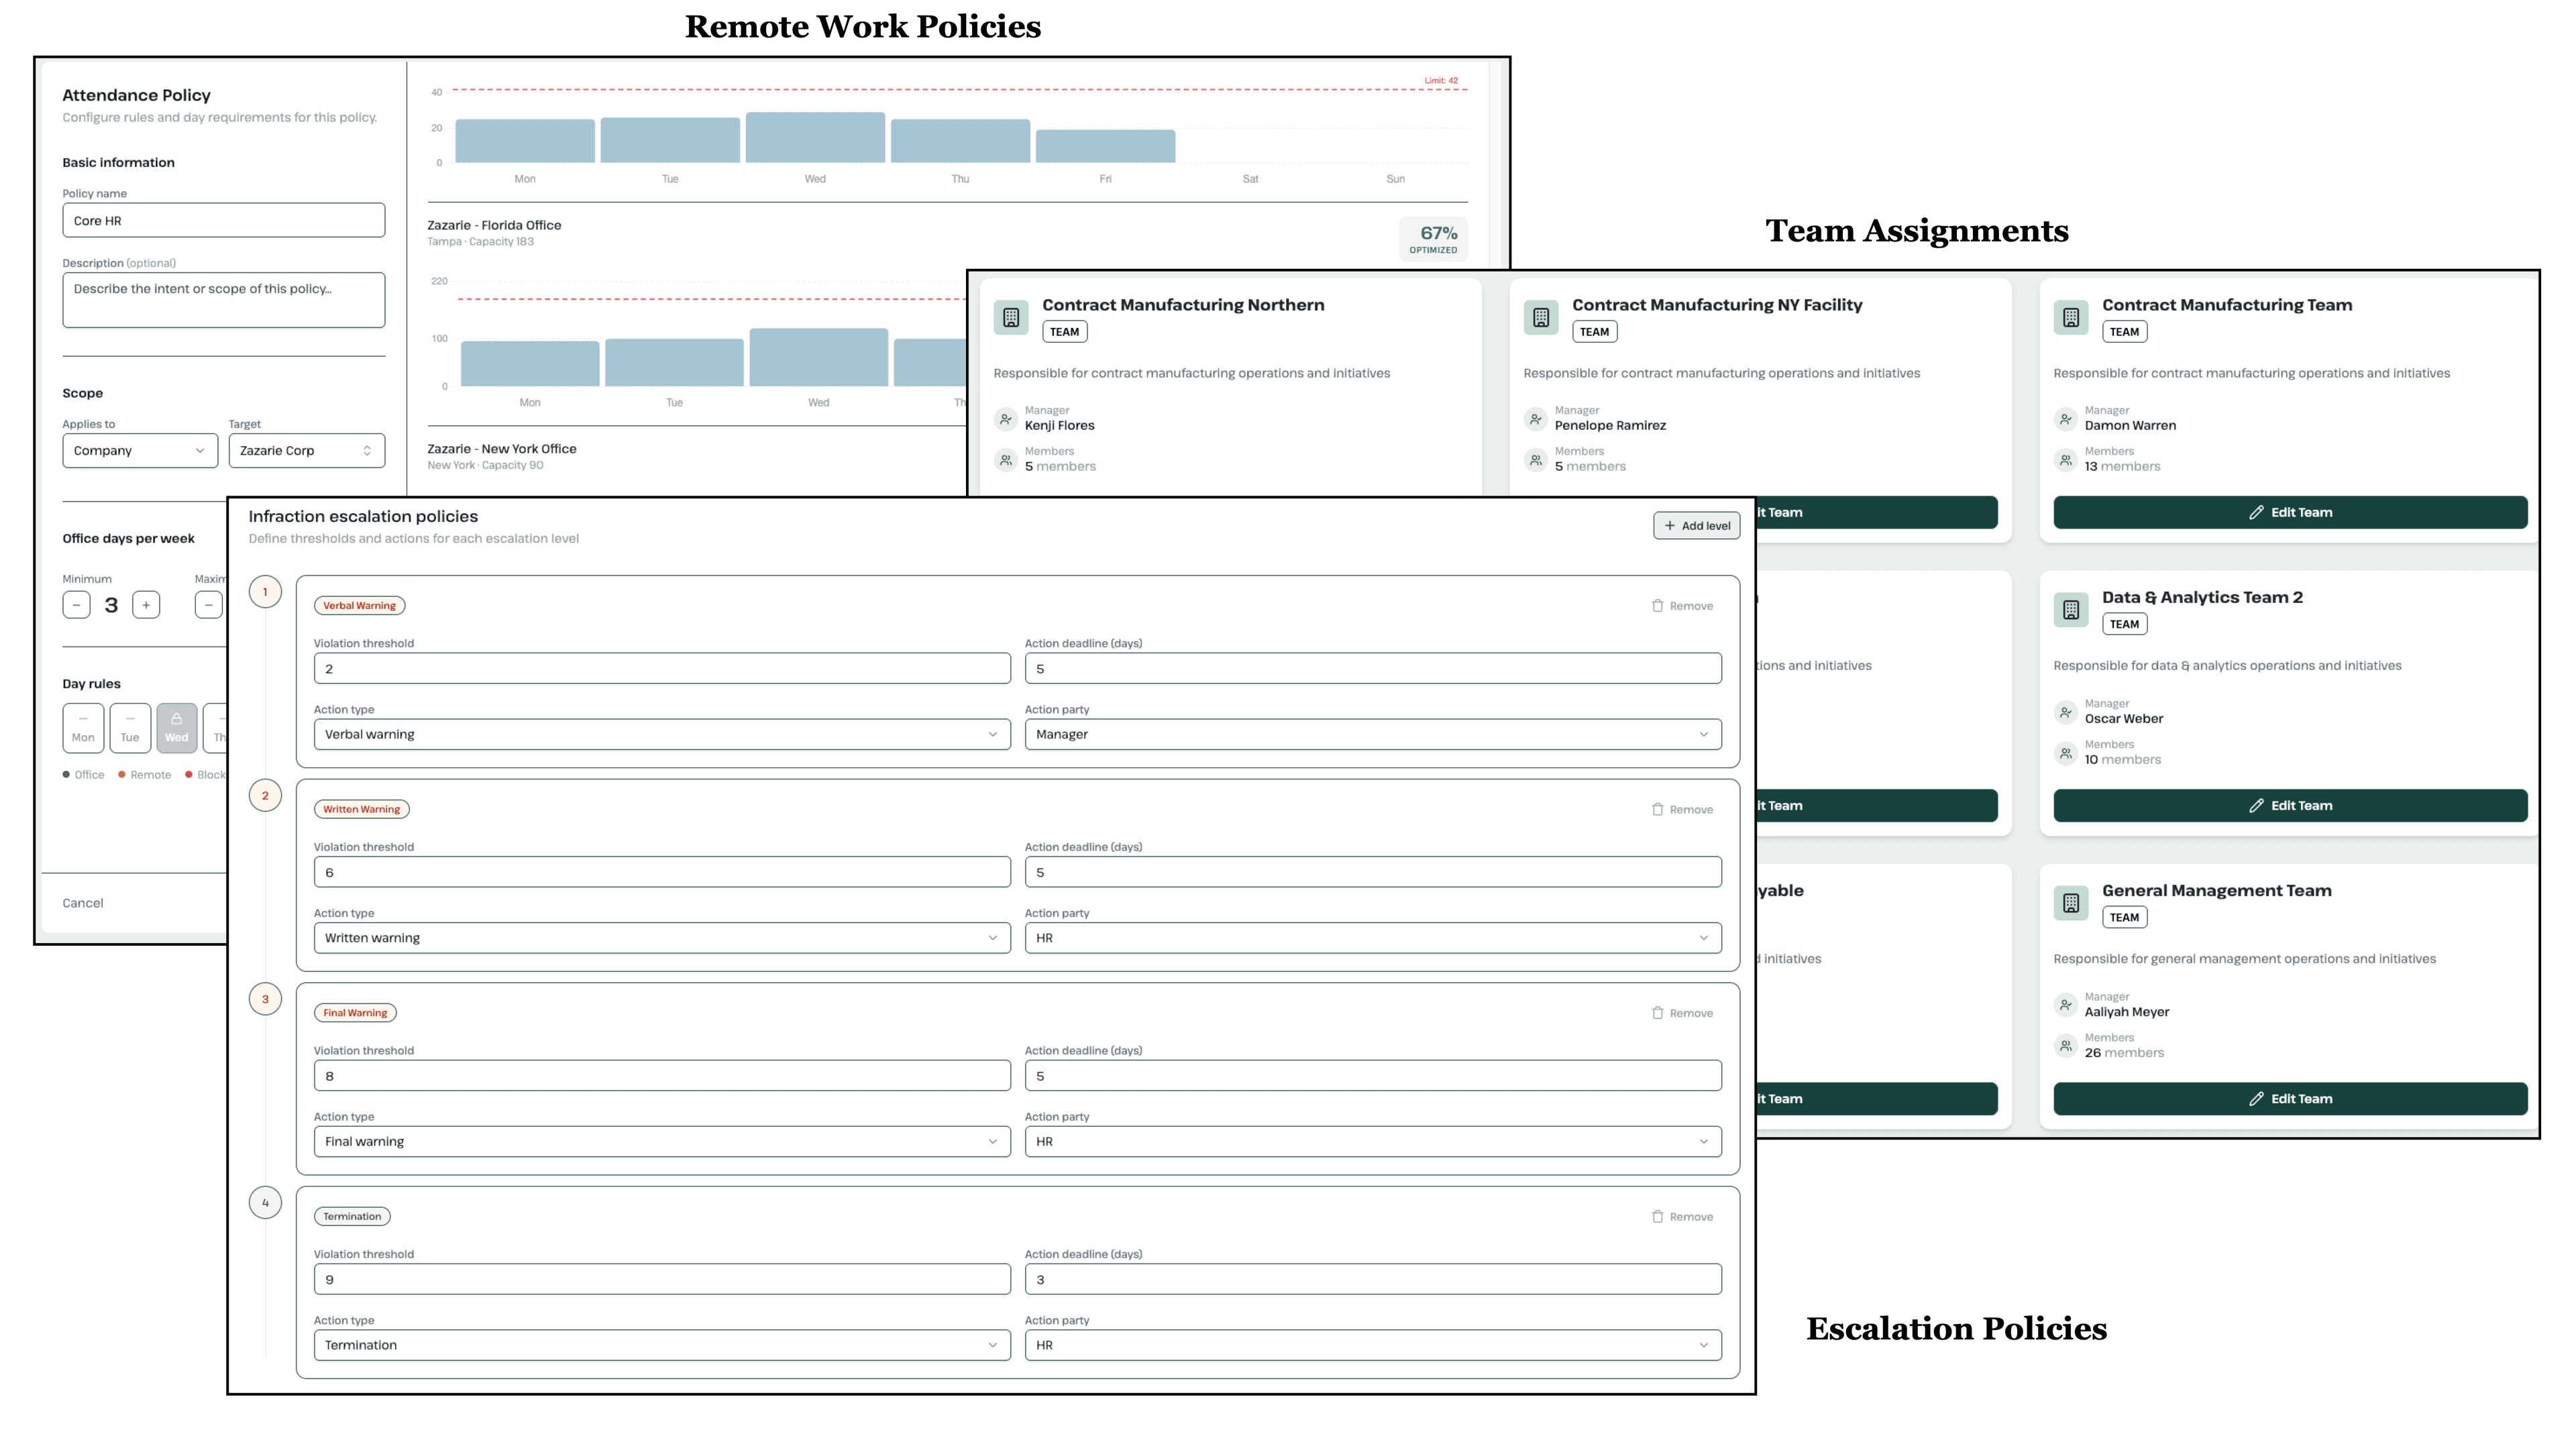
Task: Open Action party dropdown for Termination level
Action: [x=1373, y=1344]
